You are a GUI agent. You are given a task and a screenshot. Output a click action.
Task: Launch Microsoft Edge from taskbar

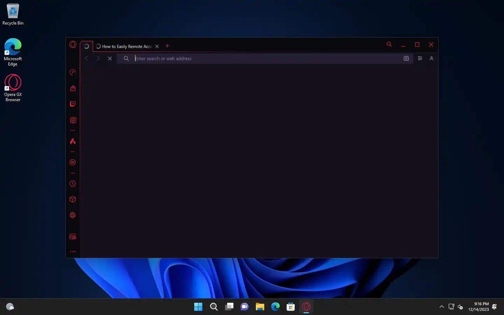pyautogui.click(x=275, y=307)
